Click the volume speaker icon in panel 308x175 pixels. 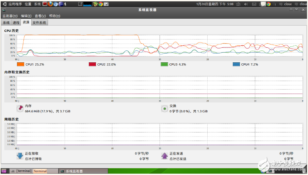[x=247, y=4]
